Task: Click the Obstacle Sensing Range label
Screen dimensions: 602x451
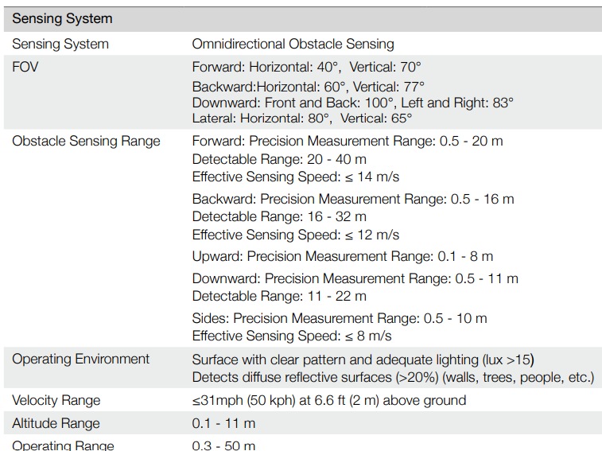Action: (x=86, y=141)
